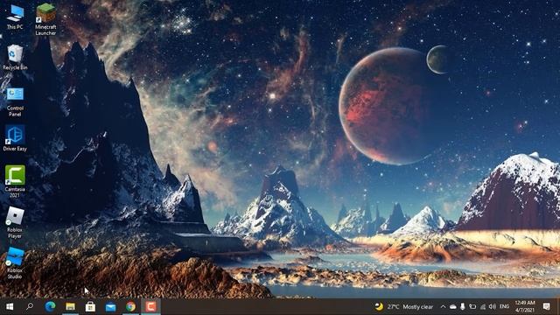Select the Recycle Bin icon

(15, 57)
